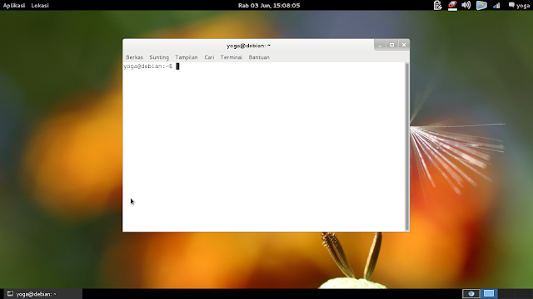Open the Sunting menu in terminal
Screen dimensions: 533x299
coord(159,57)
